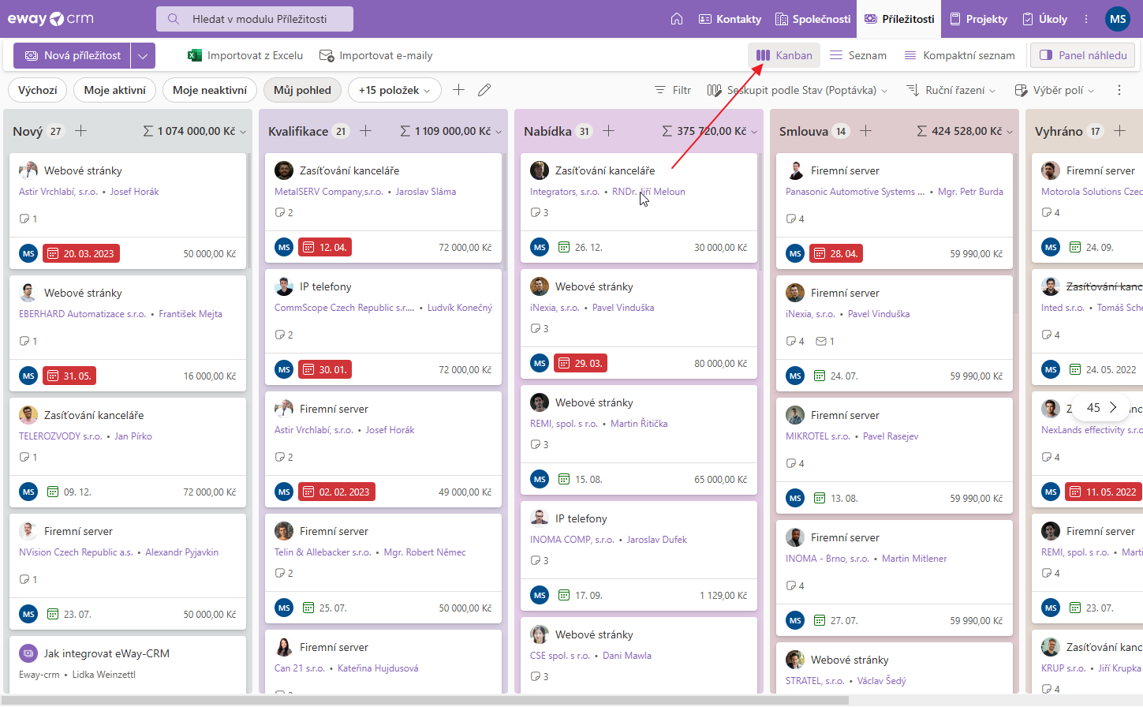Viewport: 1143px width, 707px height.
Task: Open contact link Martin Řitička
Action: click(639, 424)
